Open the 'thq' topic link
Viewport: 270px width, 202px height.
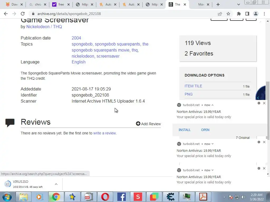(135, 50)
